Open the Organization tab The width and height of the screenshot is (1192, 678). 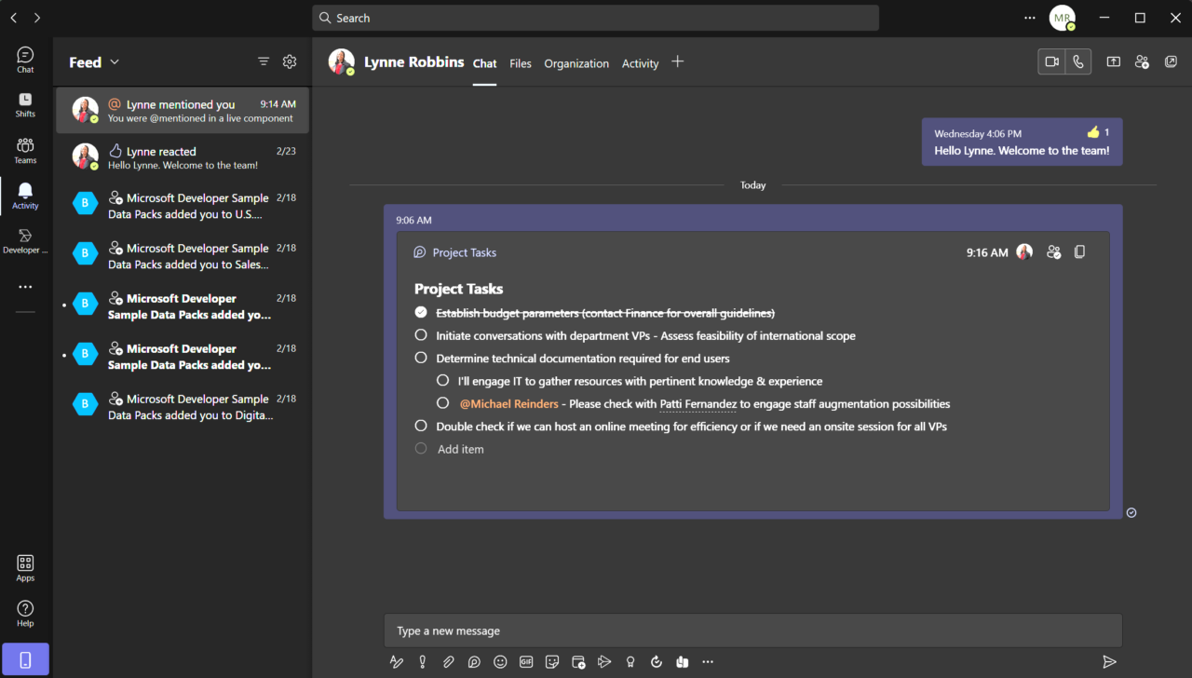pos(576,63)
